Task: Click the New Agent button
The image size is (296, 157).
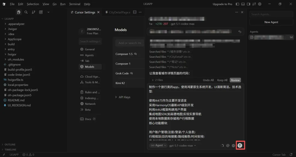Action: tap(271, 22)
